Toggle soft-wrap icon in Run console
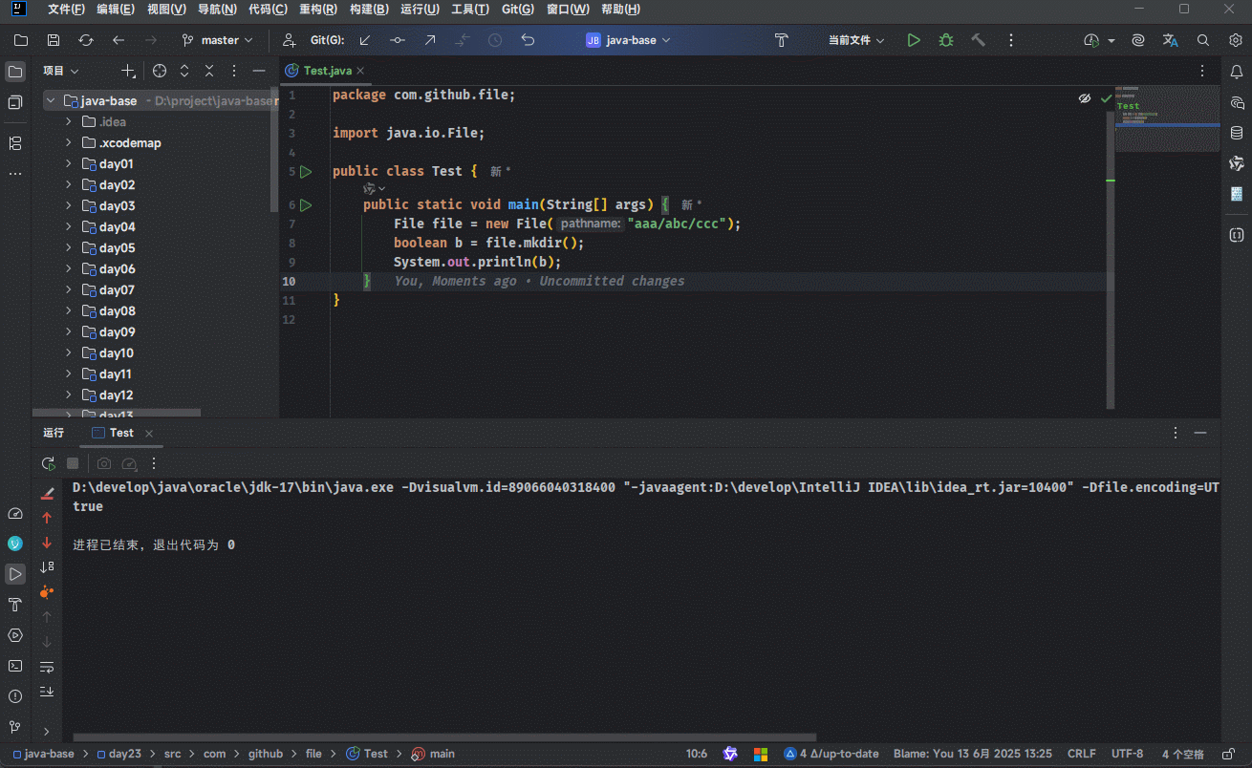Screen dimensions: 1252x768 pyautogui.click(x=47, y=666)
